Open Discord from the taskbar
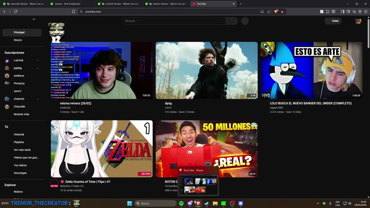370x208 pixels. (190, 203)
